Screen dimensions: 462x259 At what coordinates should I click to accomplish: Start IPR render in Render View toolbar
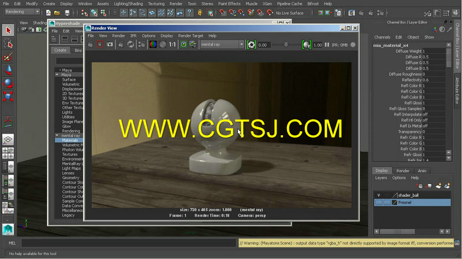[121, 45]
